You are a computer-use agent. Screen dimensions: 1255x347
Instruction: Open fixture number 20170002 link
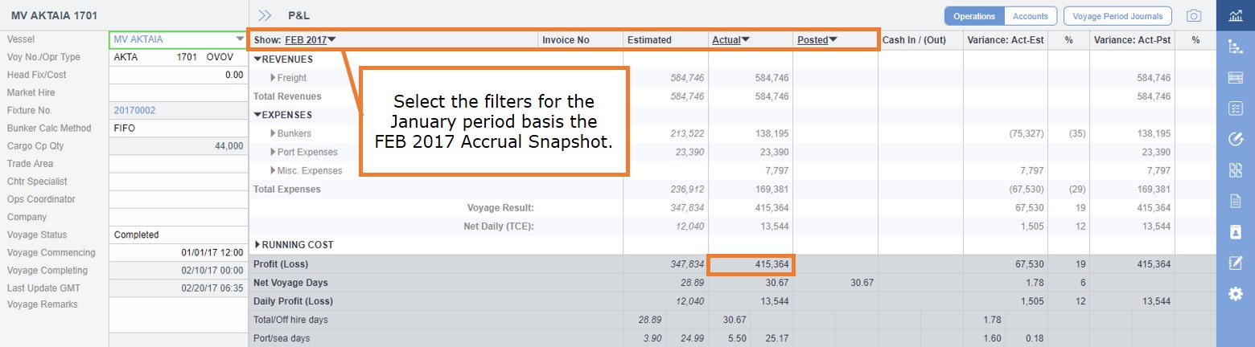(135, 110)
